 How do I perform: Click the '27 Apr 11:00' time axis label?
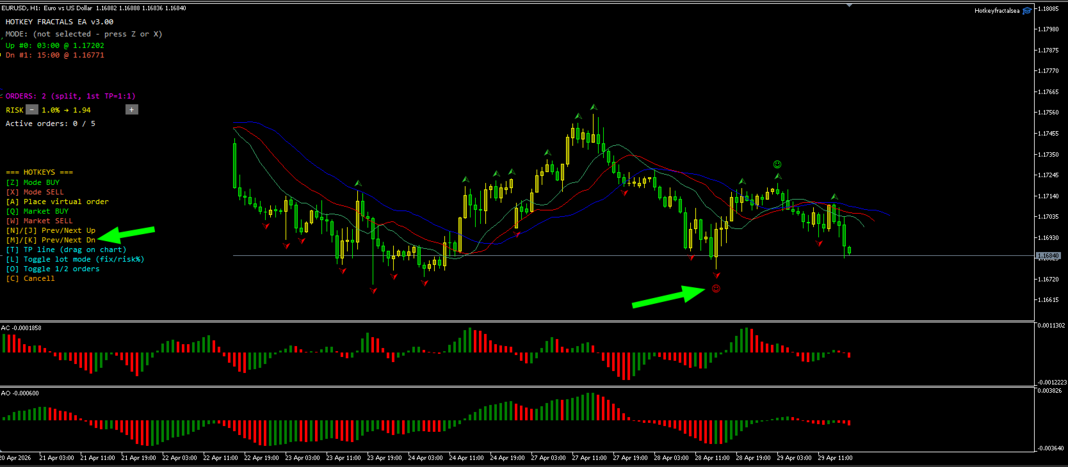click(589, 458)
